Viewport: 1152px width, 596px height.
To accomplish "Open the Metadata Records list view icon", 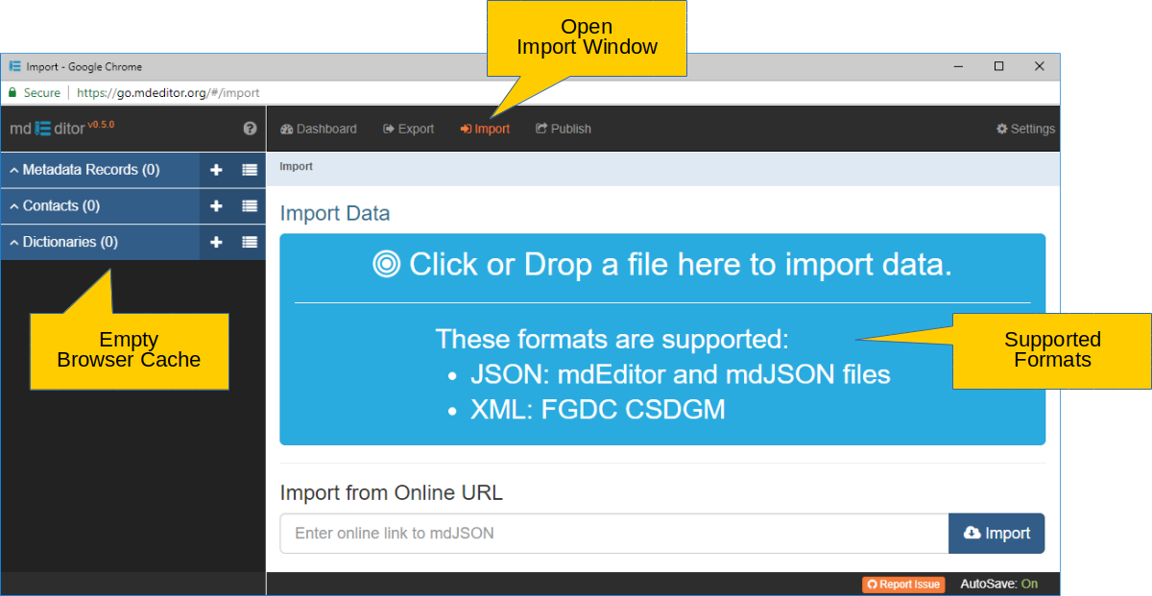I will click(x=250, y=170).
